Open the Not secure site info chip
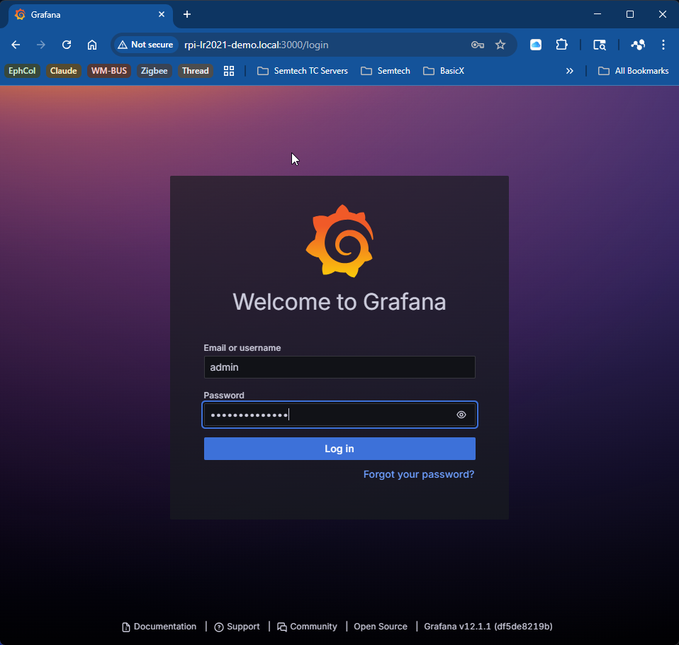This screenshot has width=679, height=645. click(145, 45)
